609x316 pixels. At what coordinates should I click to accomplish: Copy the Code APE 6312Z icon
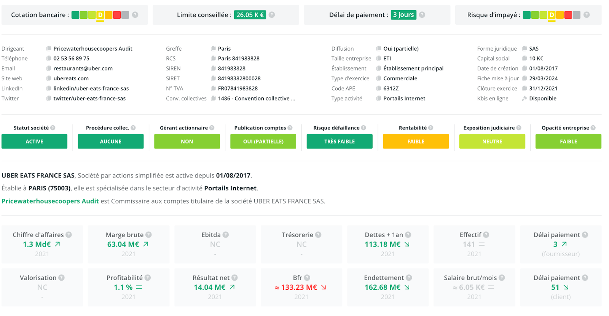click(379, 88)
